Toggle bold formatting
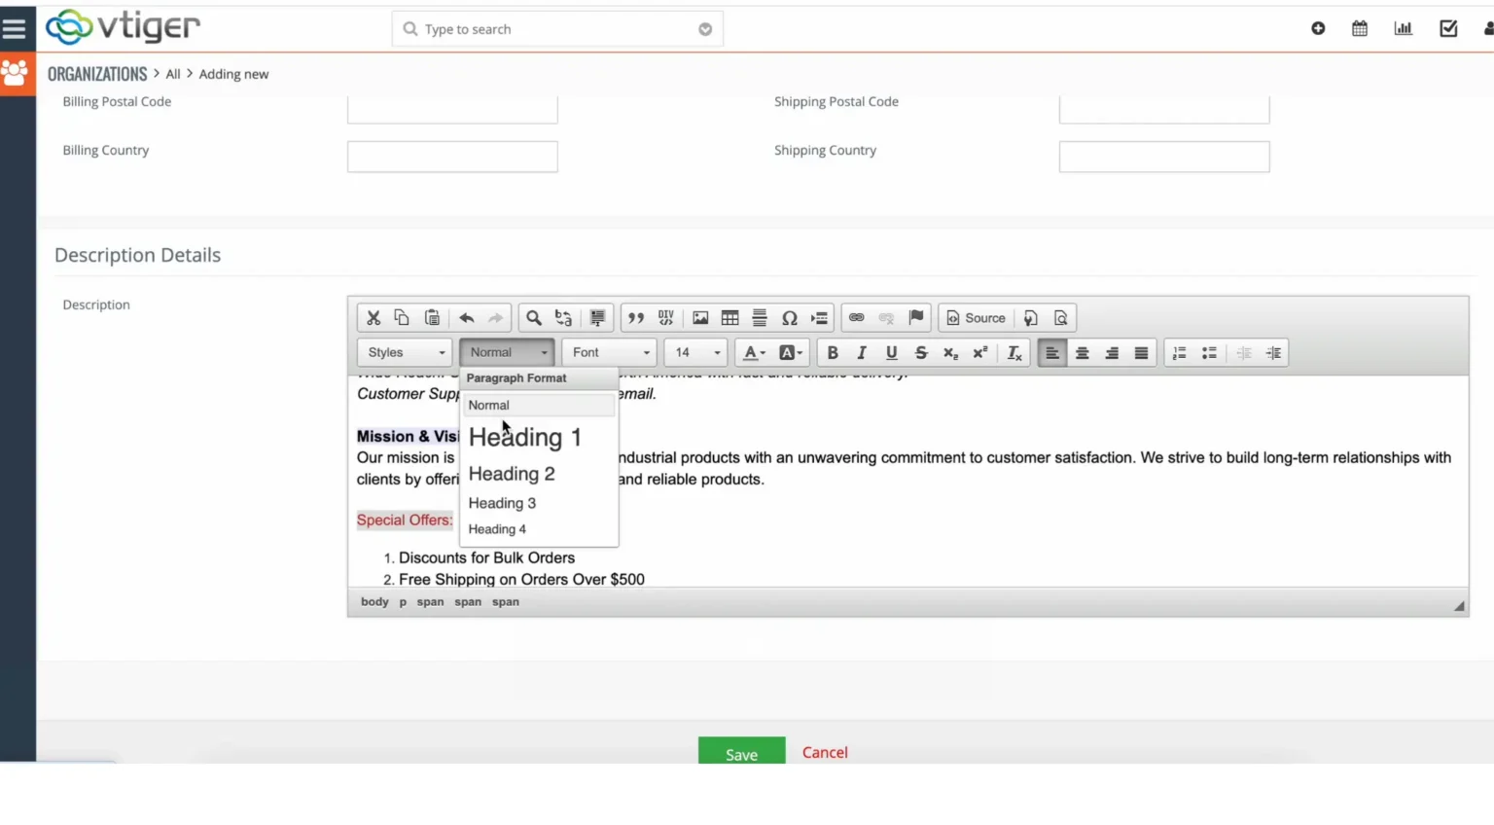Image resolution: width=1494 pixels, height=825 pixels. tap(833, 352)
